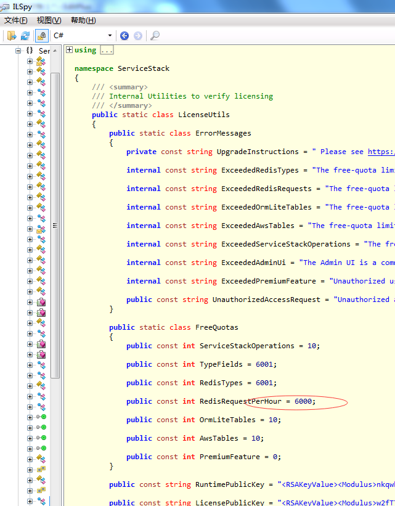The width and height of the screenshot is (395, 506).
Task: Open the 文件(F) menu
Action: 15,20
